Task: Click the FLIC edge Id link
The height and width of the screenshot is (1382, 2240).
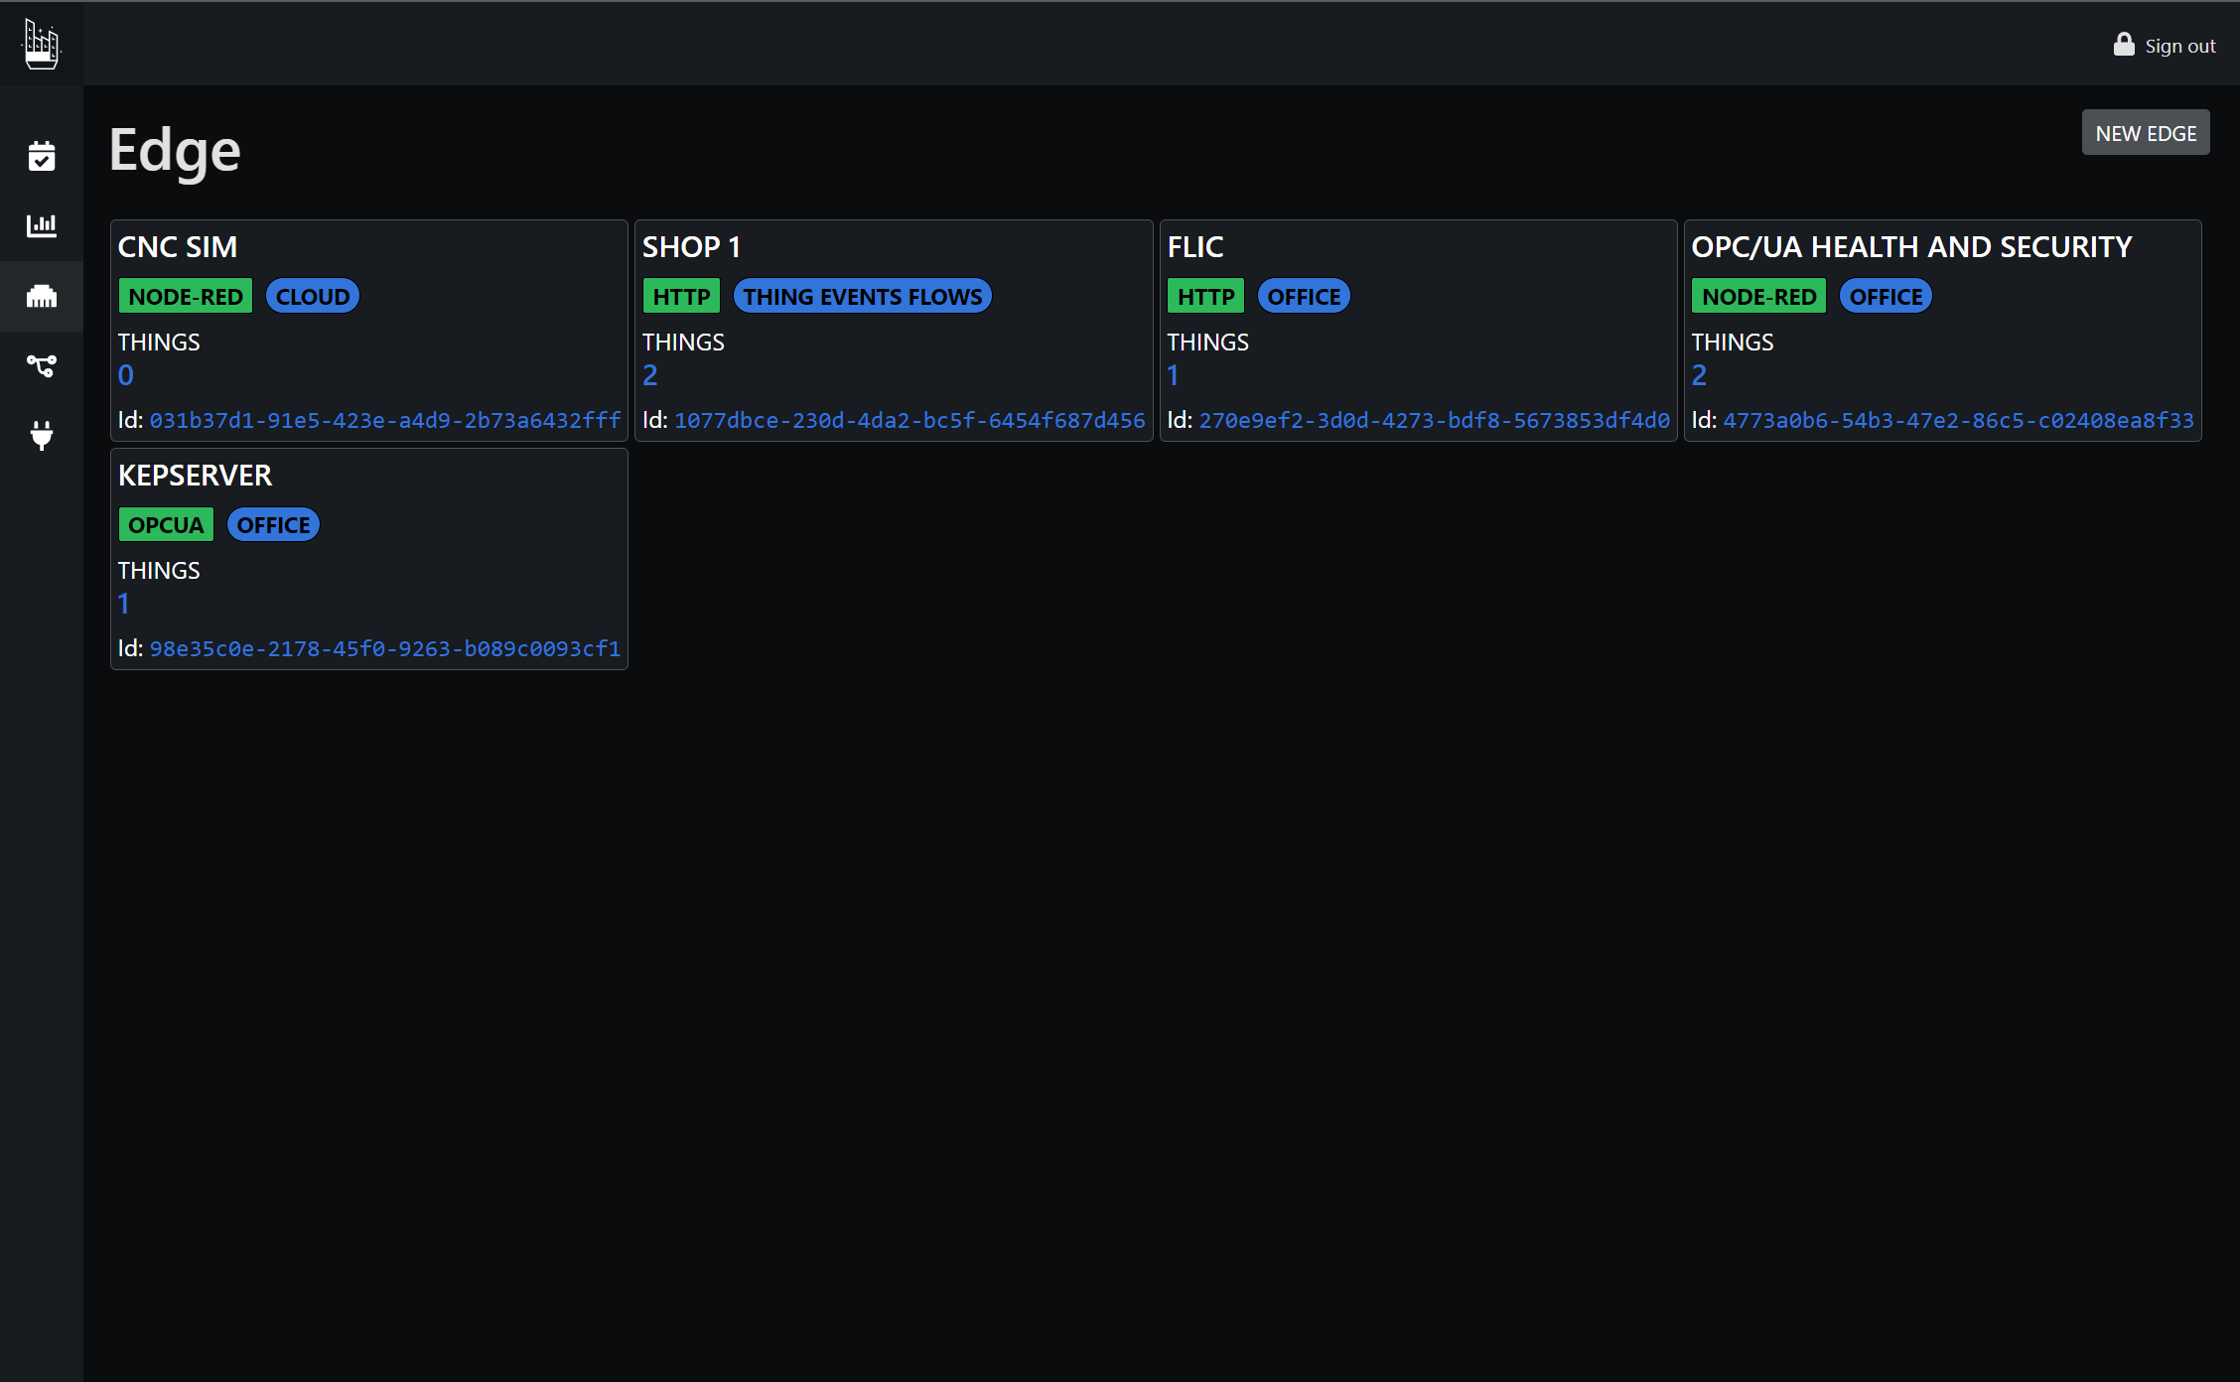Action: click(x=1434, y=421)
